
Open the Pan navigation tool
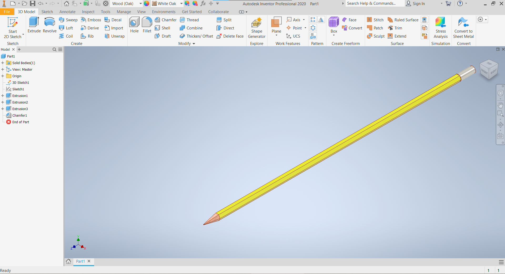(500, 105)
